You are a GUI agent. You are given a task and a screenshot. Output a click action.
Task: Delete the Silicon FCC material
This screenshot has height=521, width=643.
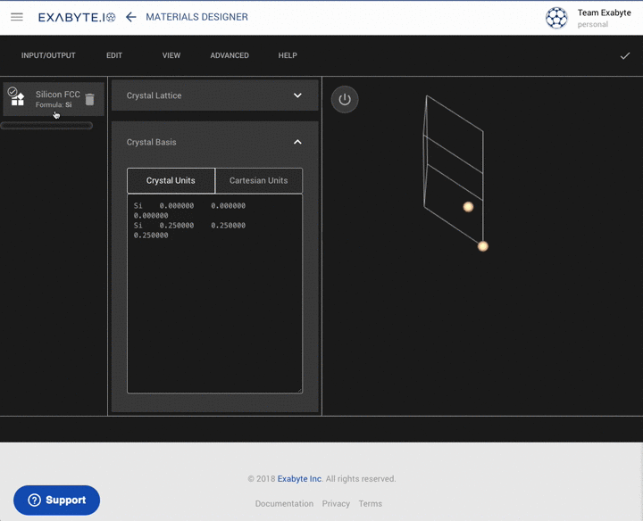coord(89,99)
